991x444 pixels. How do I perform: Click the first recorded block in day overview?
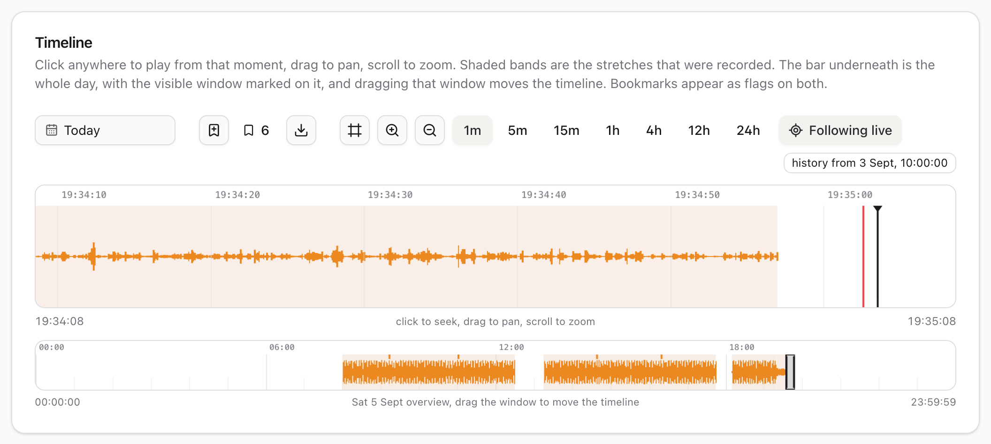click(429, 372)
